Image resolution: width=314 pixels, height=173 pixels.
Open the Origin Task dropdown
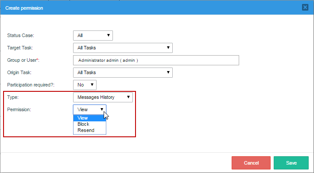[123, 73]
